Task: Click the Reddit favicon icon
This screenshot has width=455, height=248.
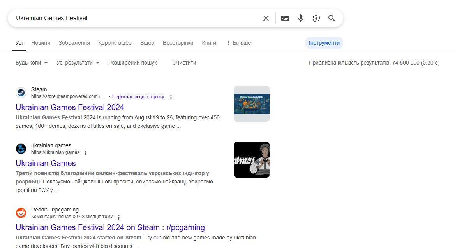Action: coord(21,213)
